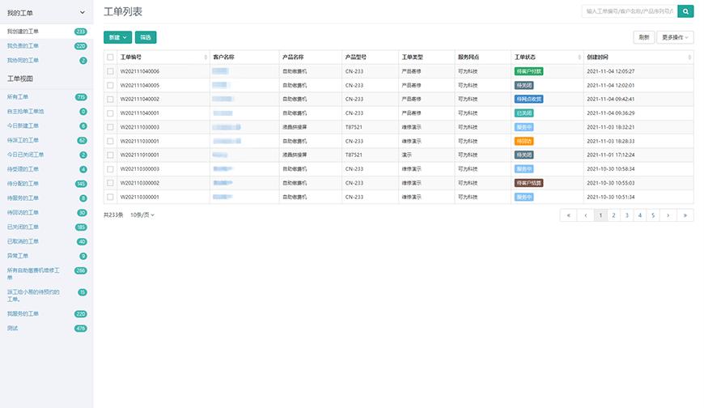Click teal status tag of W202111040001

pos(524,113)
